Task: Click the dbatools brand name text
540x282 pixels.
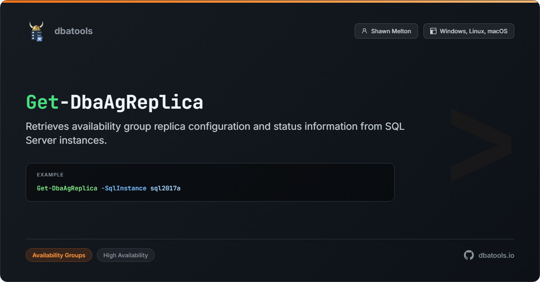Action: (73, 31)
